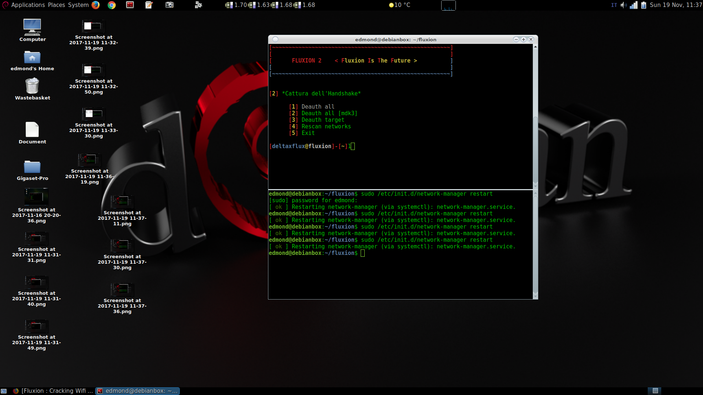Open the text editor notepad launcher

pyautogui.click(x=149, y=5)
